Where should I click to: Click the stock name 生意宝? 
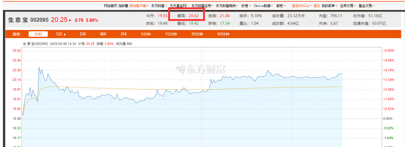tap(18, 20)
